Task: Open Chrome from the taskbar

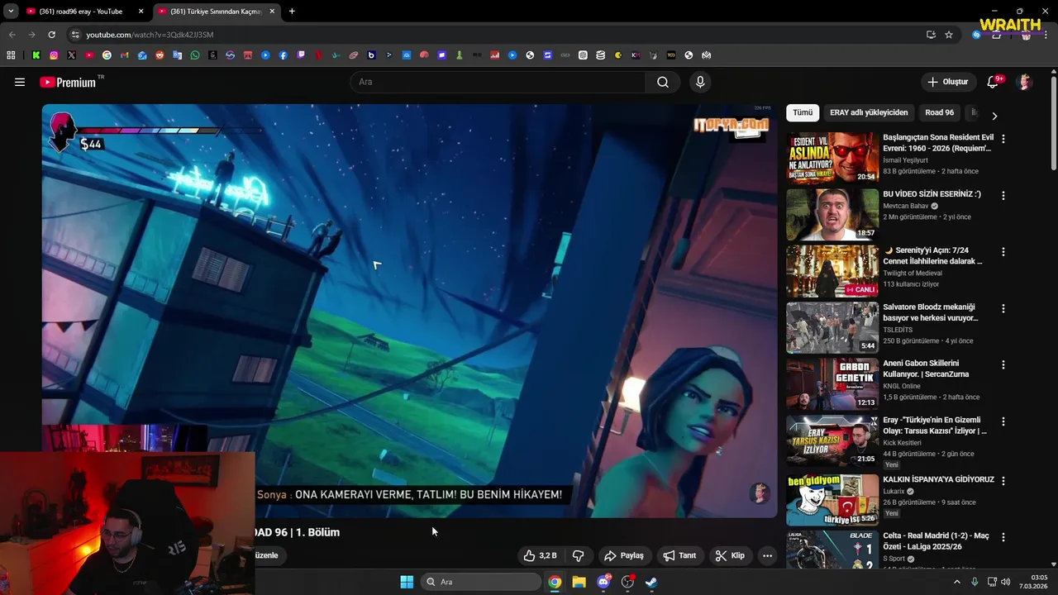Action: (x=555, y=582)
